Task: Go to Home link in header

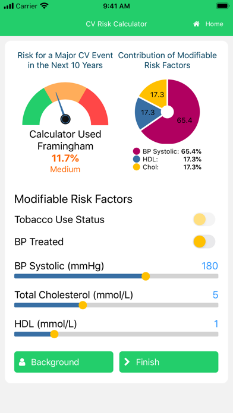Action: [208, 24]
